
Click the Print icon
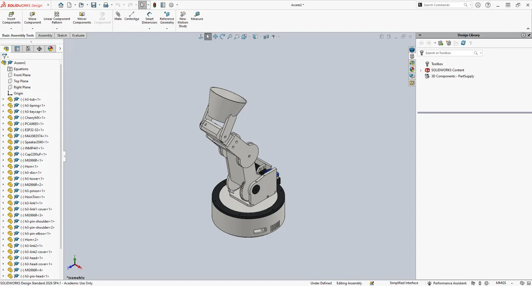[106, 5]
